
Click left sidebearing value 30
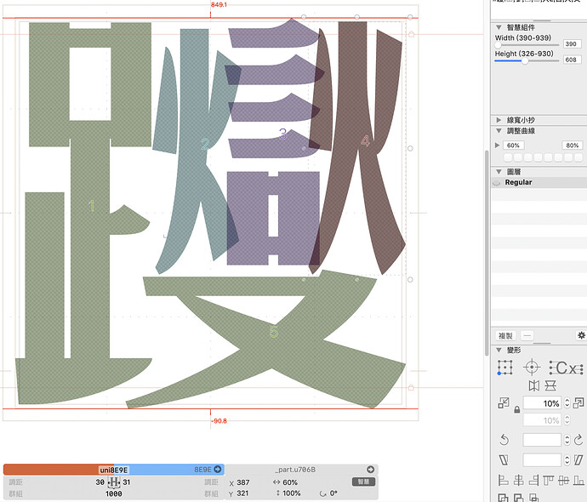[100, 482]
